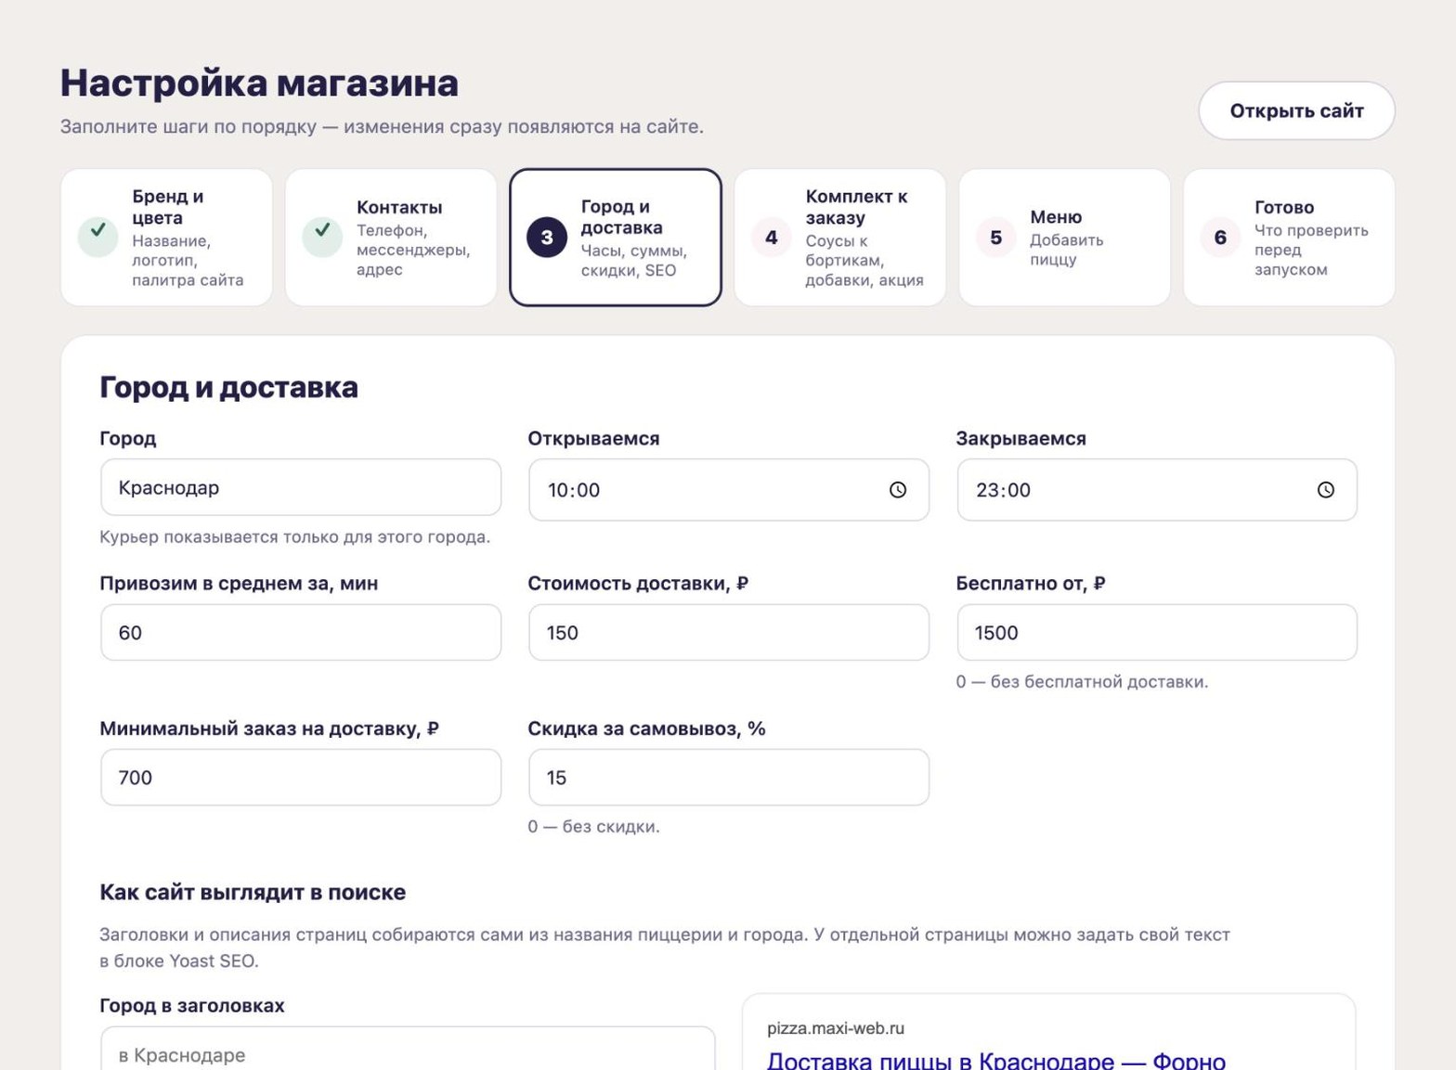The image size is (1456, 1070).
Task: Jump to the Готово step
Action: tap(1289, 238)
